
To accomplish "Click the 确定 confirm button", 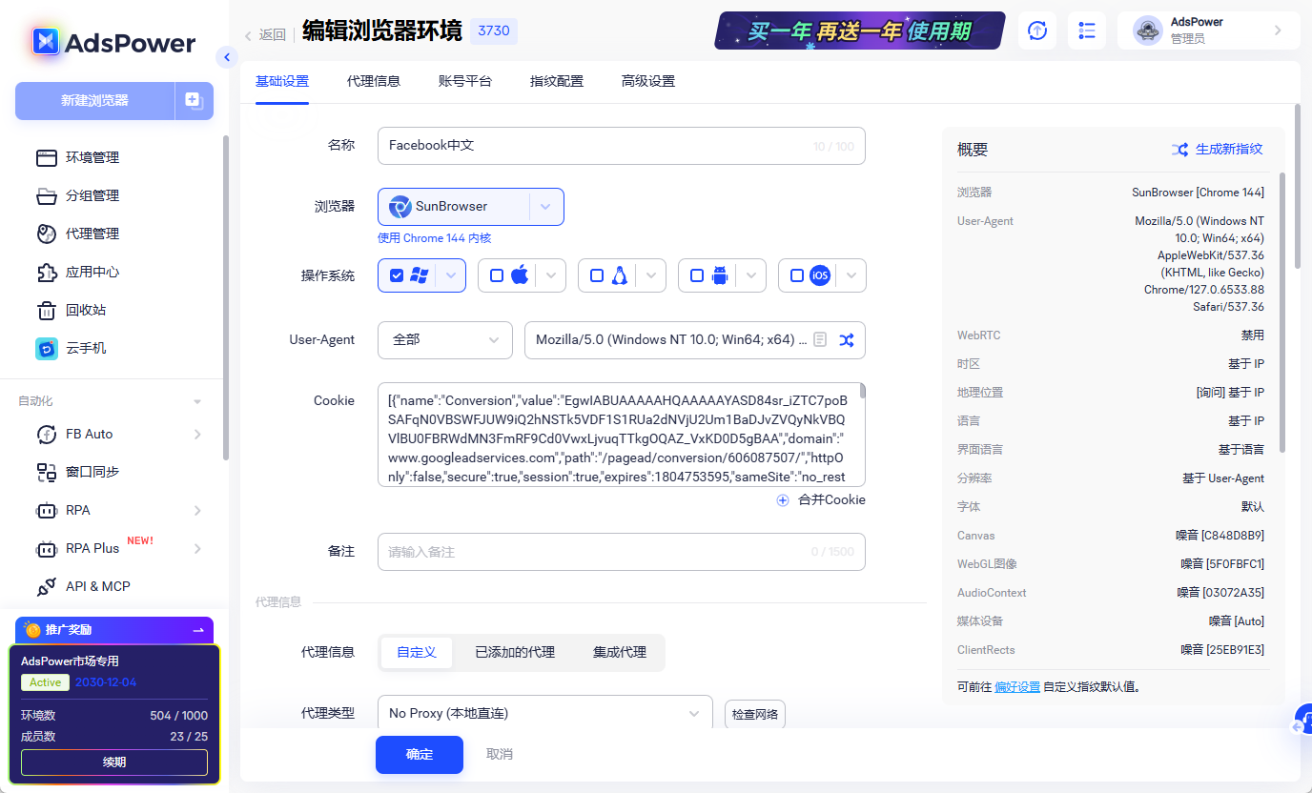I will click(419, 754).
